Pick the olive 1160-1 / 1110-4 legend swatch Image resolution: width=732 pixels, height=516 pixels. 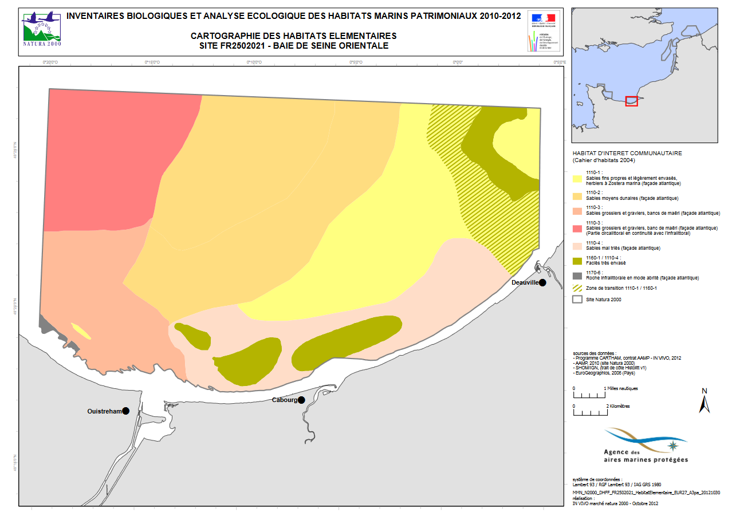[x=577, y=261]
